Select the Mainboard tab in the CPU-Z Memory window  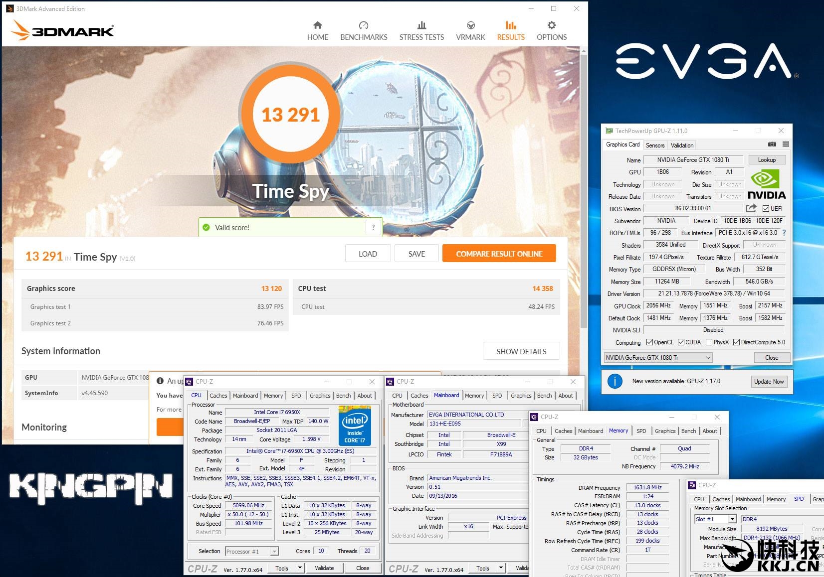coord(591,431)
